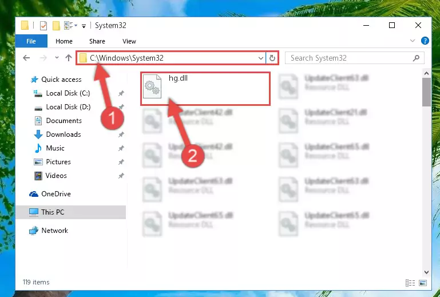Viewport: 440px width, 297px height.
Task: Switch to the Share ribbon tab
Action: pos(97,41)
